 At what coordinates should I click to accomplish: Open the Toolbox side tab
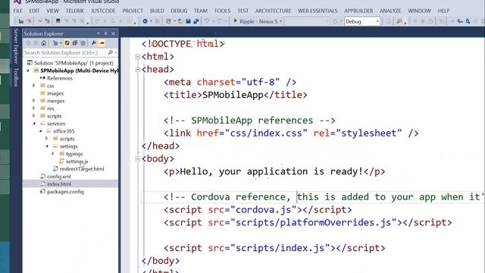16,77
